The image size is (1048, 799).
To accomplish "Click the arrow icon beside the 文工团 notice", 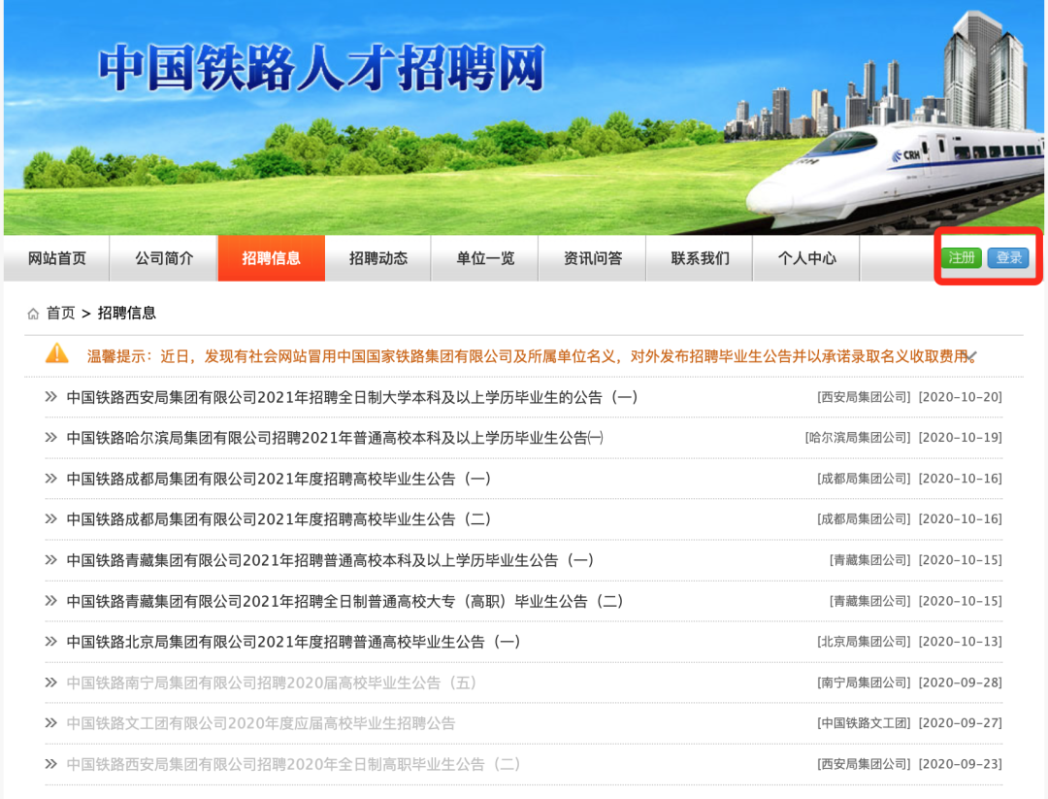I will click(50, 722).
